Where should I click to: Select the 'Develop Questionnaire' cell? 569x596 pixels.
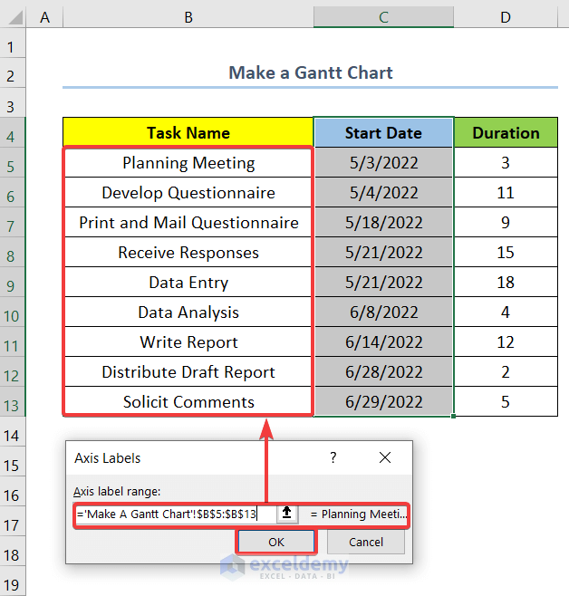click(x=188, y=193)
